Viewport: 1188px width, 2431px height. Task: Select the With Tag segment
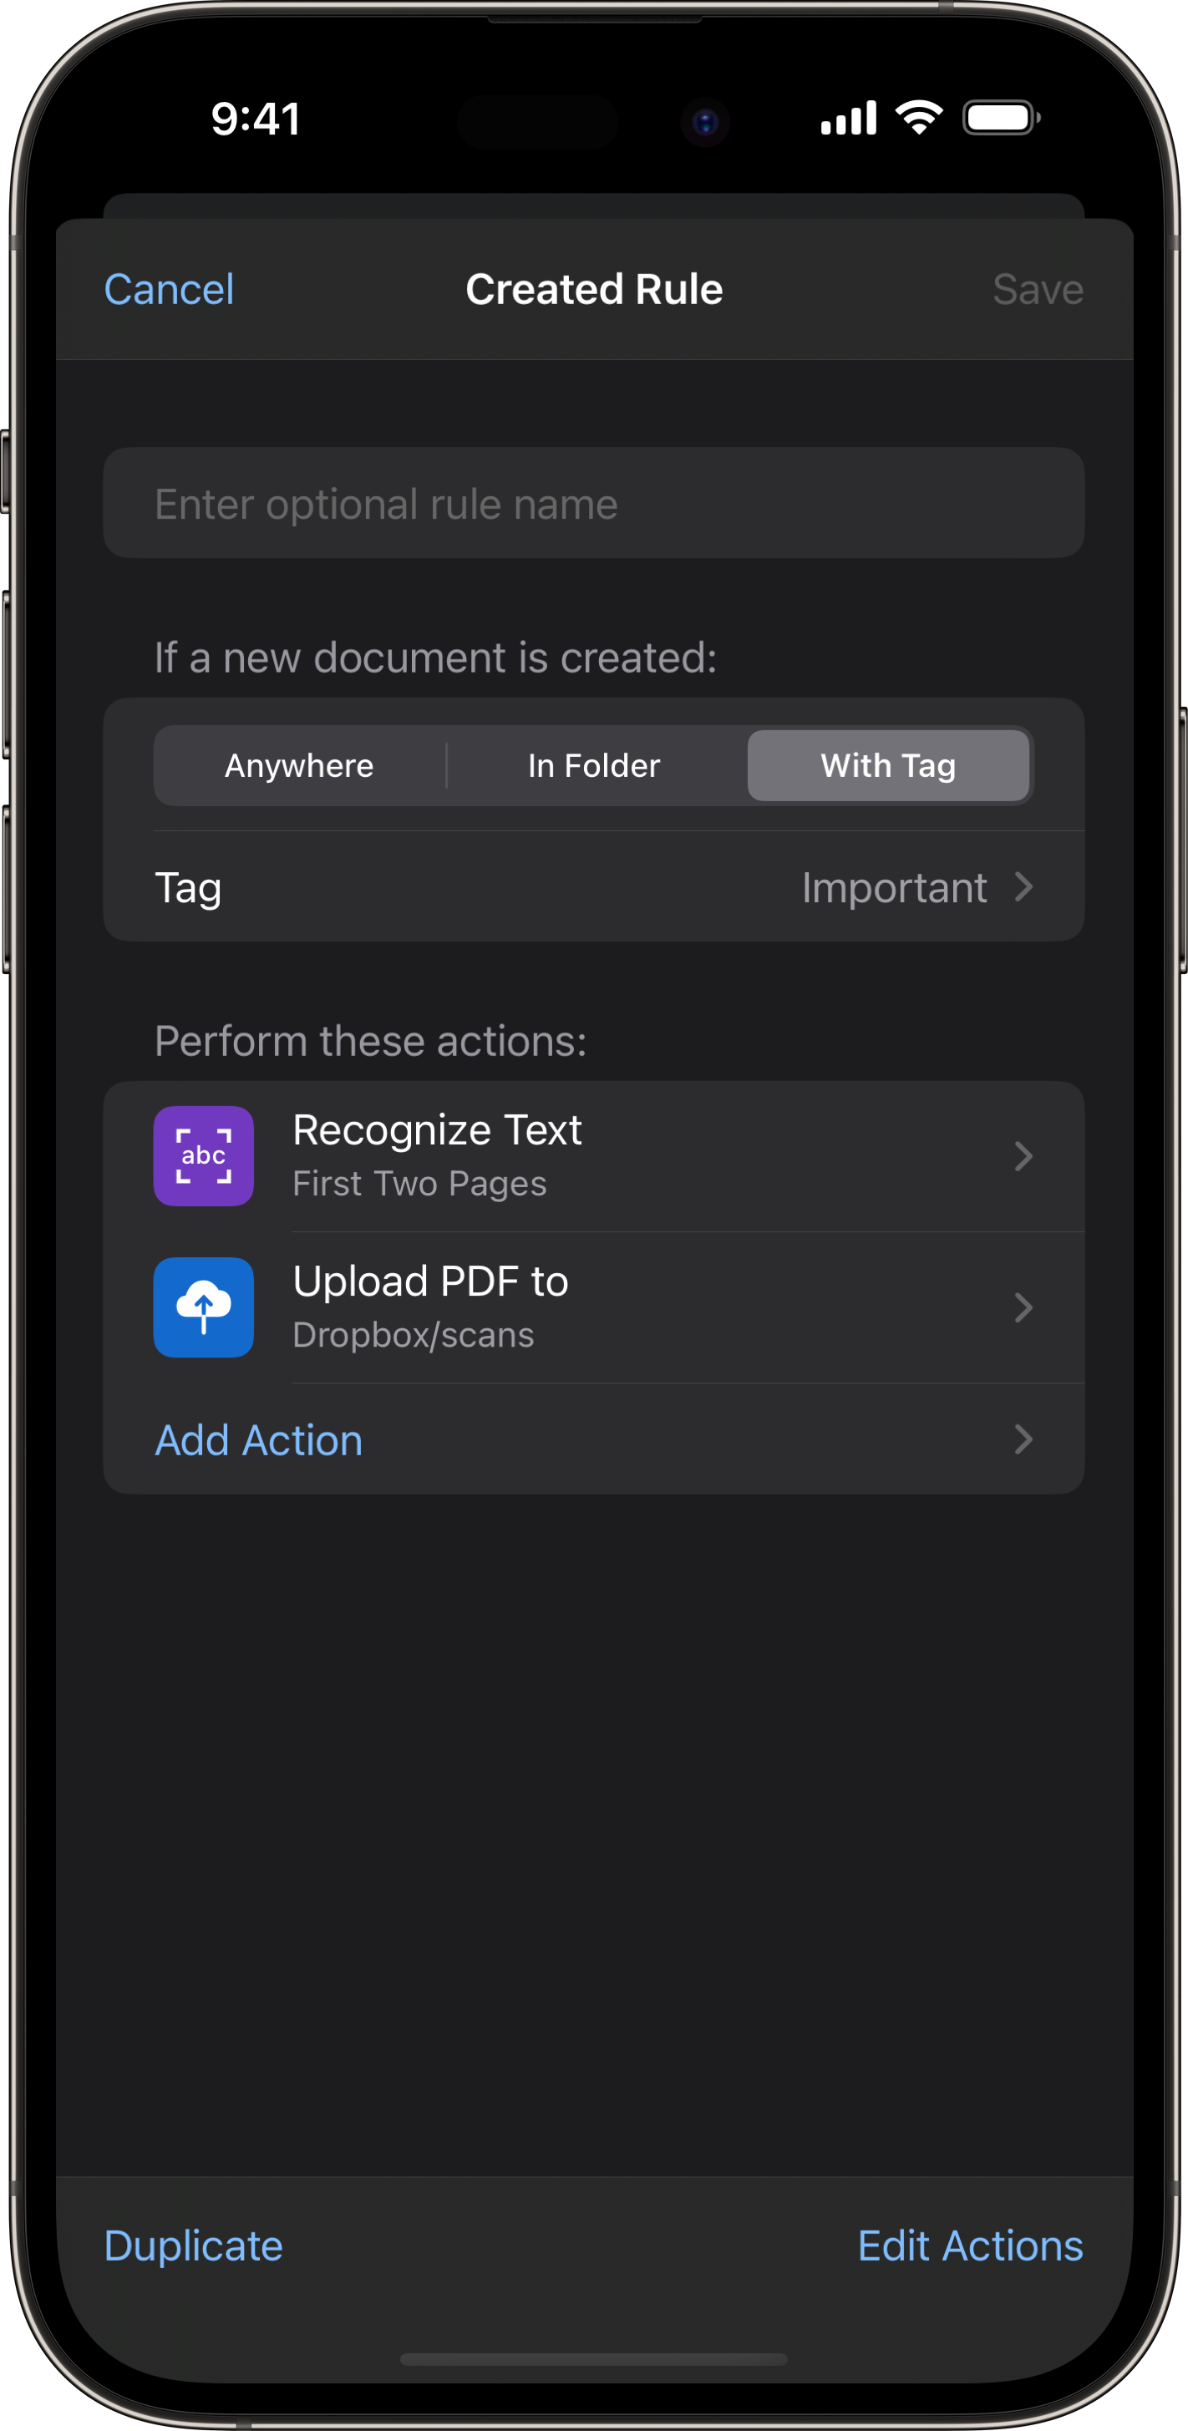pos(888,765)
